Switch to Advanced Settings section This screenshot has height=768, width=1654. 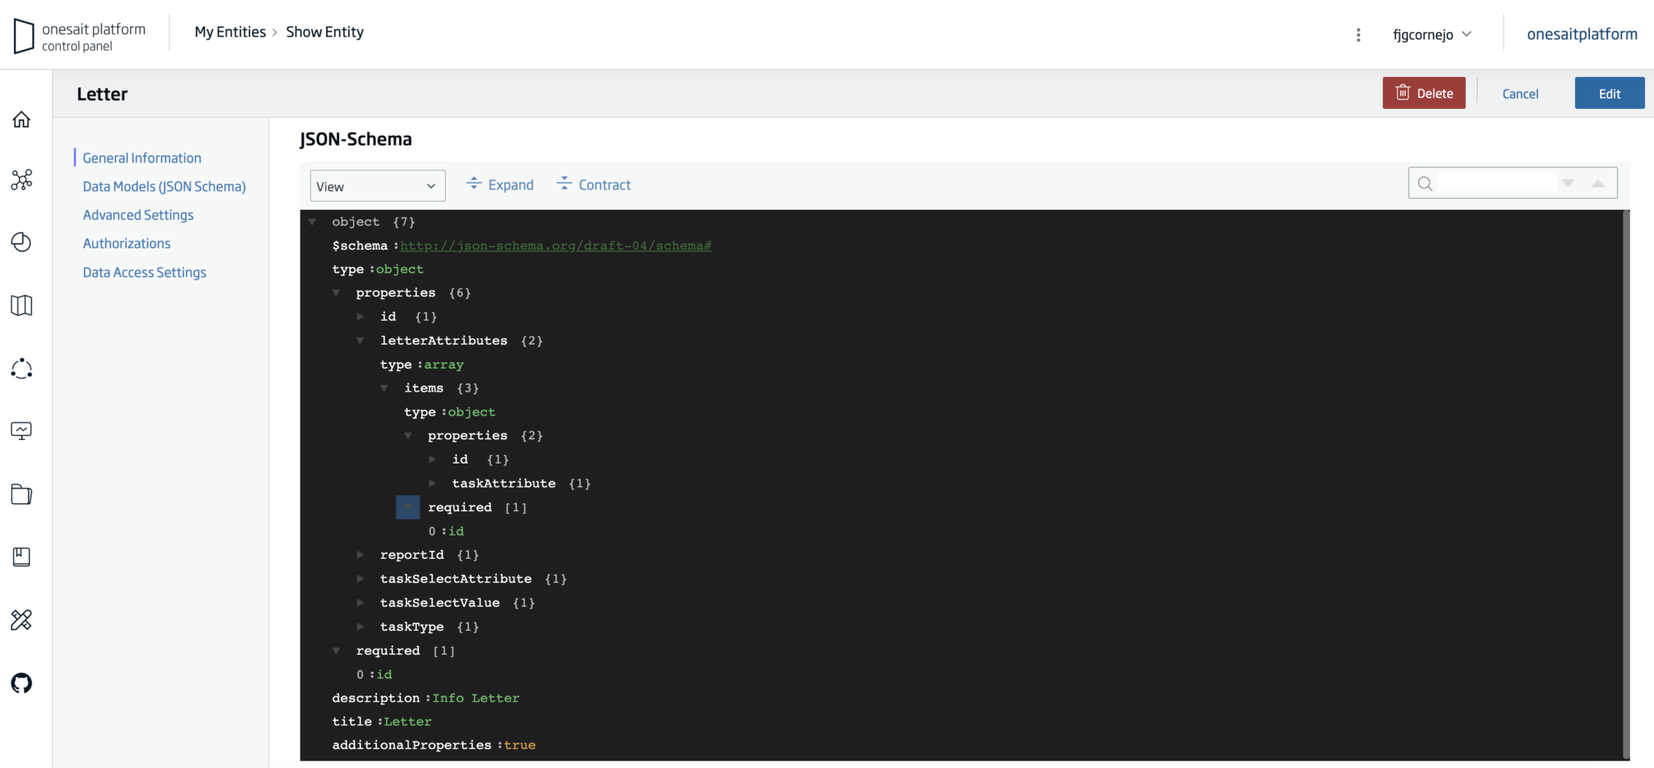click(x=137, y=214)
